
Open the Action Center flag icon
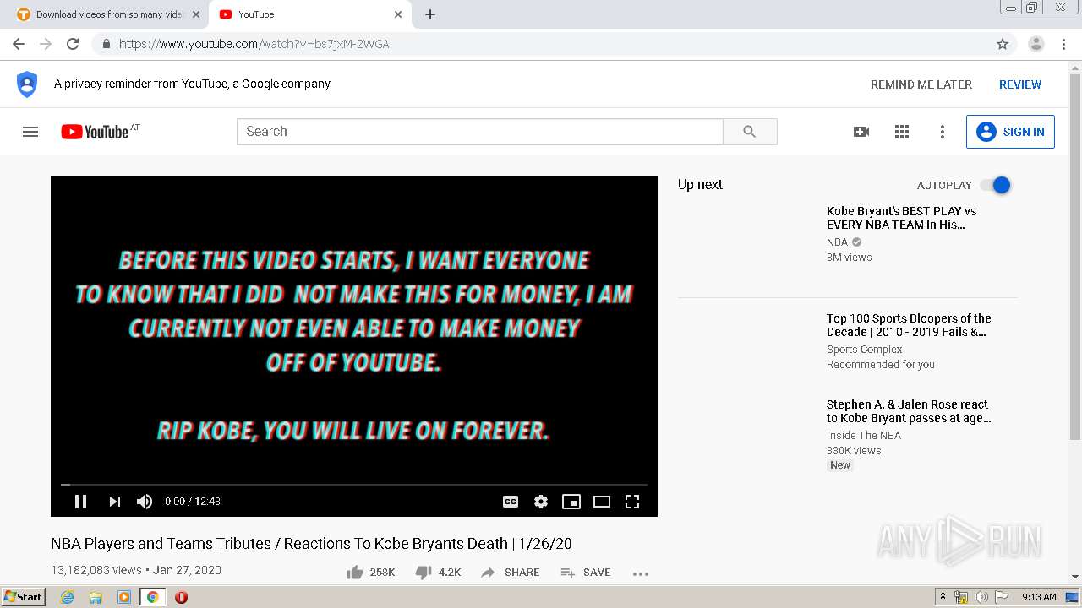pyautogui.click(x=1002, y=597)
